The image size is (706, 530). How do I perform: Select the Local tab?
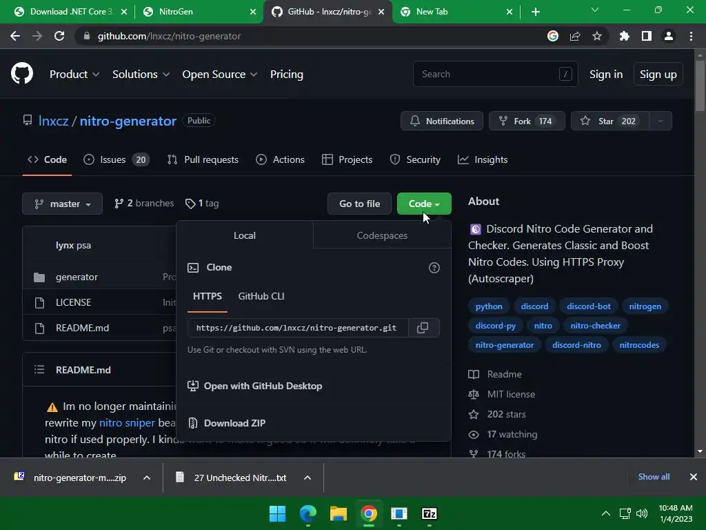[245, 235]
